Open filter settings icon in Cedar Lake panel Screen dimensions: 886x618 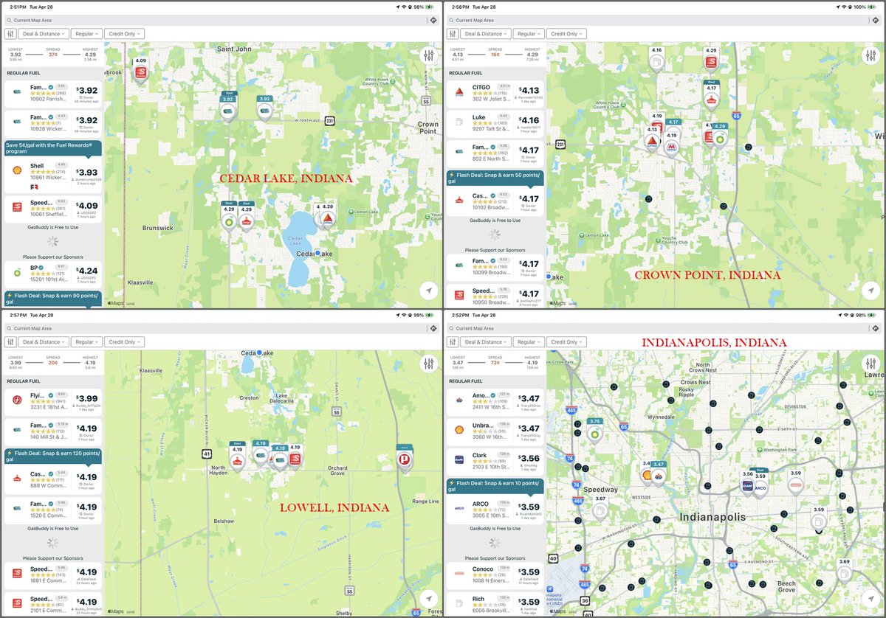(x=10, y=33)
